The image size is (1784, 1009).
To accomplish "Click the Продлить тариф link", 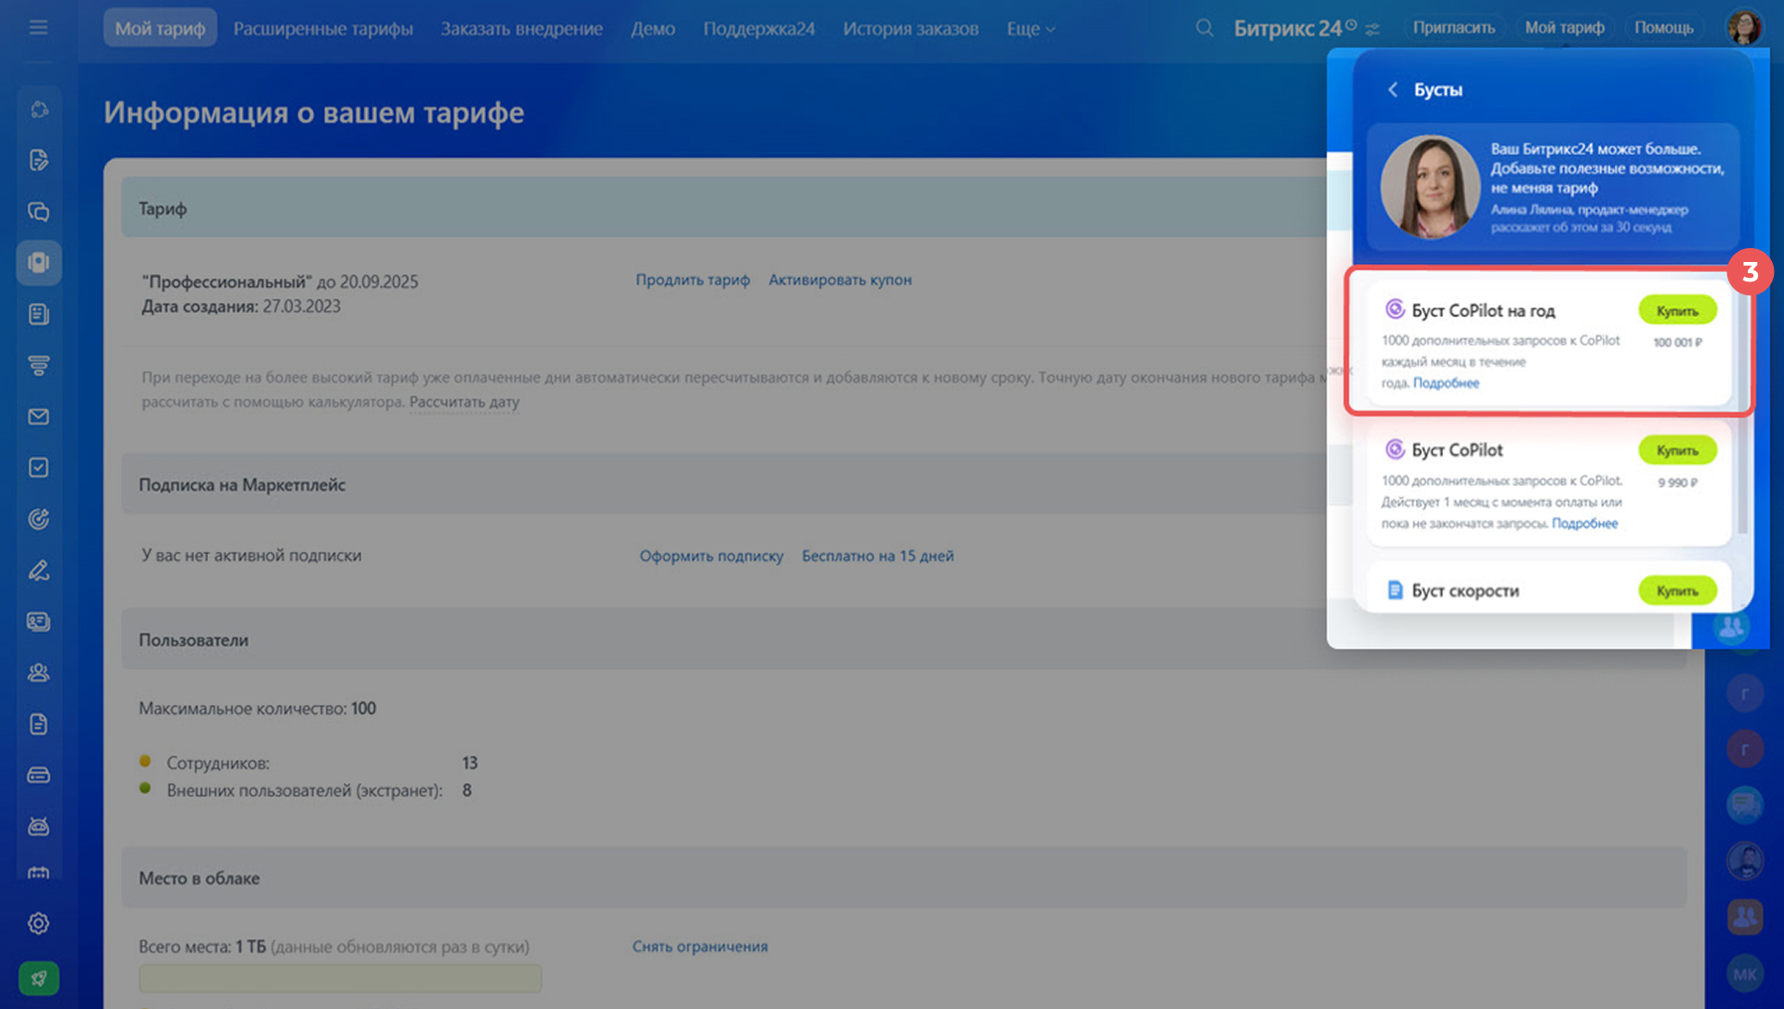I will tap(692, 280).
